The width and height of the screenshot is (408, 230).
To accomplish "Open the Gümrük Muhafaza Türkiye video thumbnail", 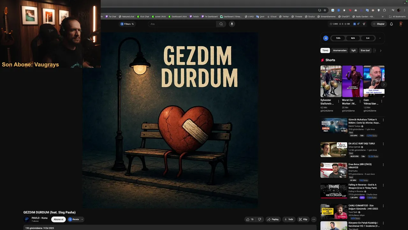I will pyautogui.click(x=334, y=126).
